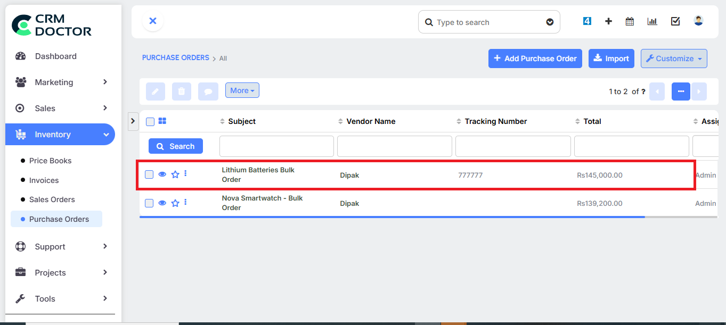
Task: Go to Dashboard in the sidebar
Action: pos(55,56)
